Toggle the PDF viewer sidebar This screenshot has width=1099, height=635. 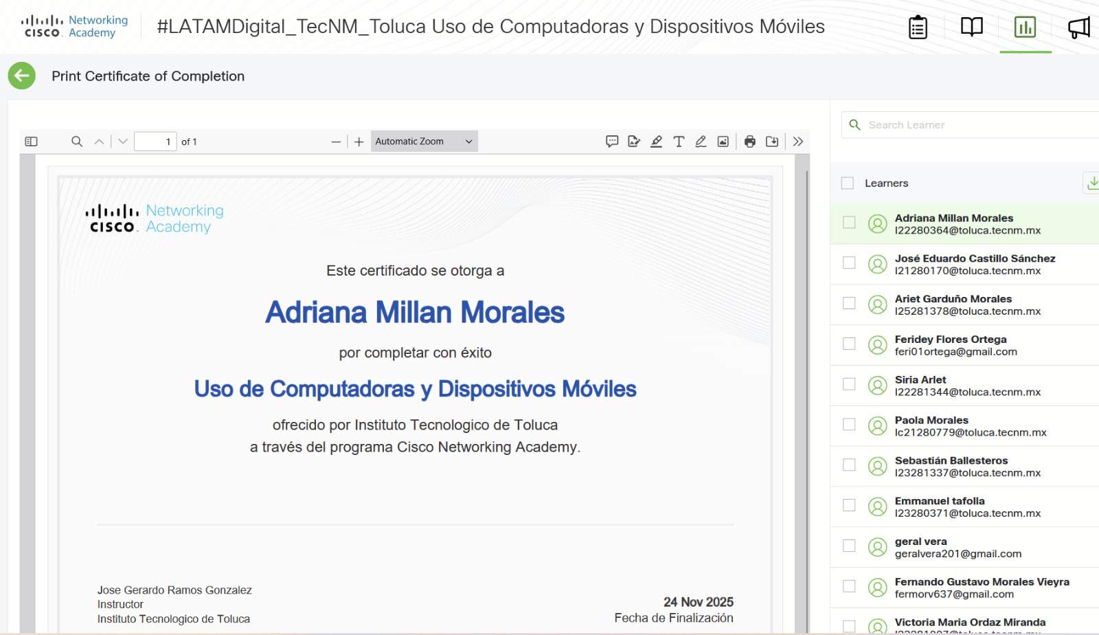(x=31, y=142)
